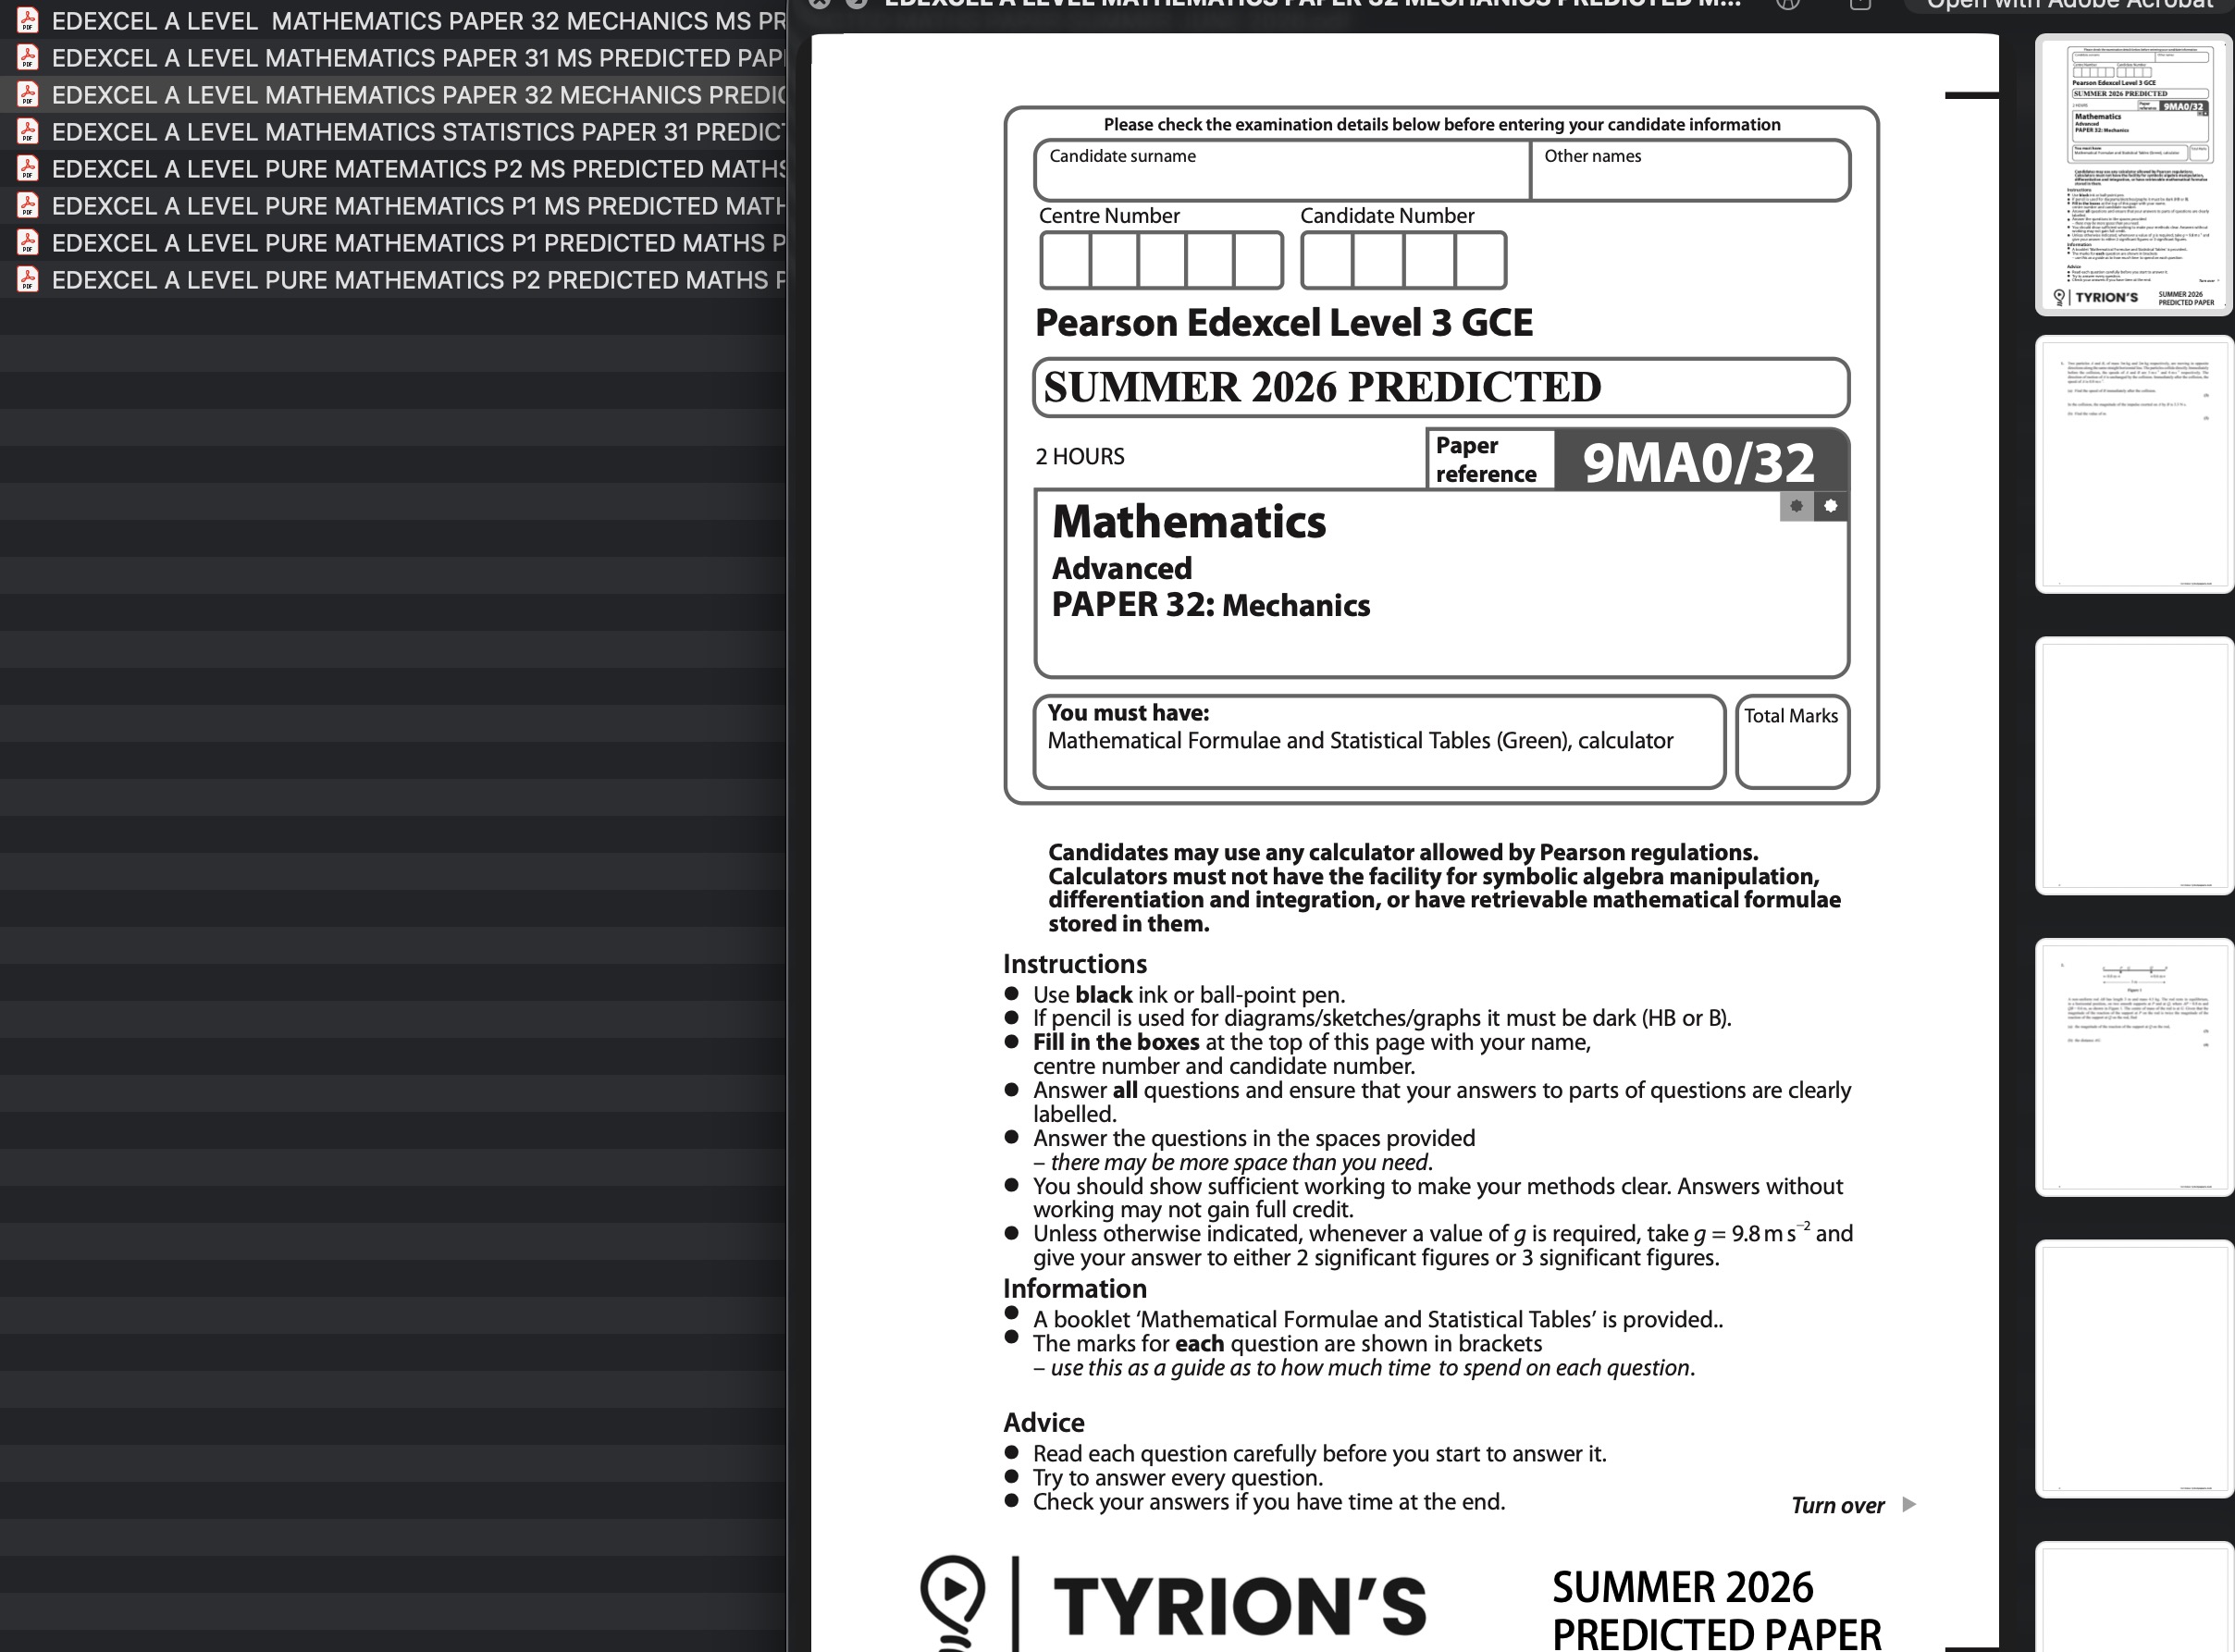The image size is (2235, 1652).
Task: Click PDF icon of Paper 32 Mechanics MS file
Action: pyautogui.click(x=28, y=20)
